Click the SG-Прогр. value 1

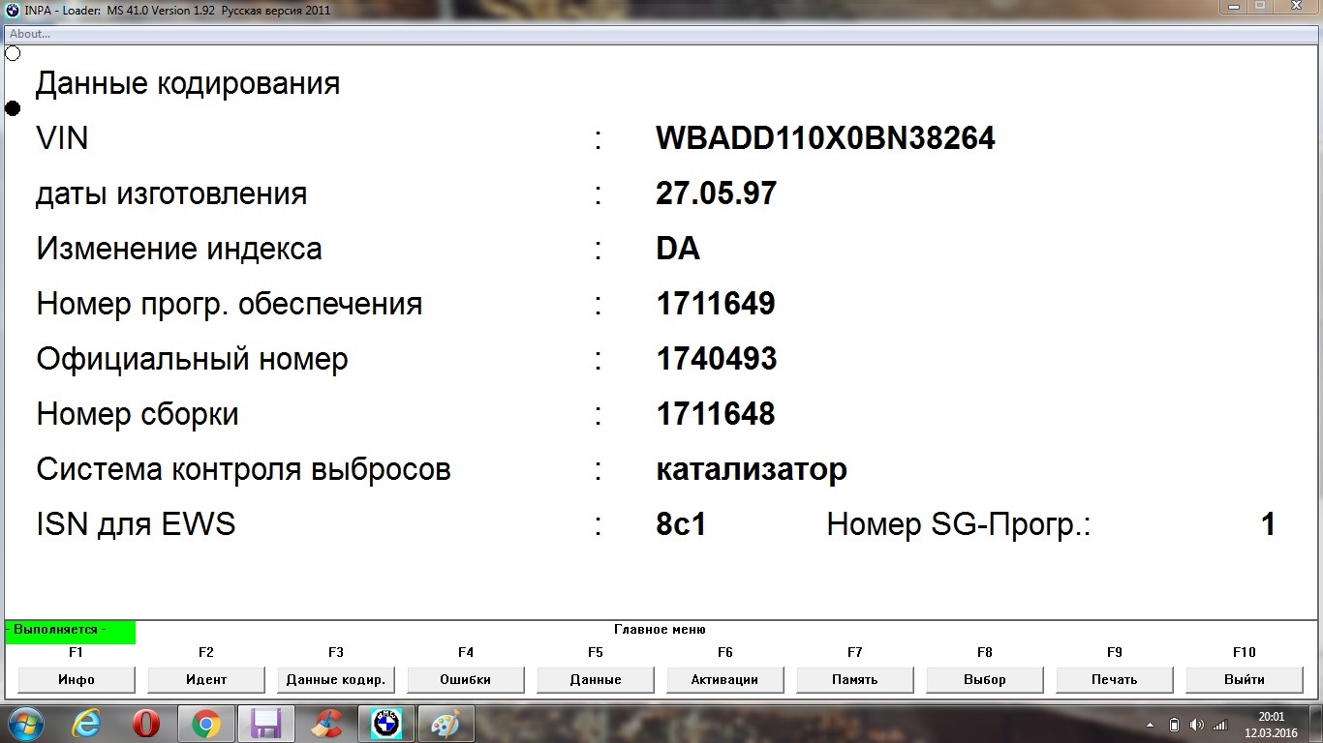[1268, 524]
